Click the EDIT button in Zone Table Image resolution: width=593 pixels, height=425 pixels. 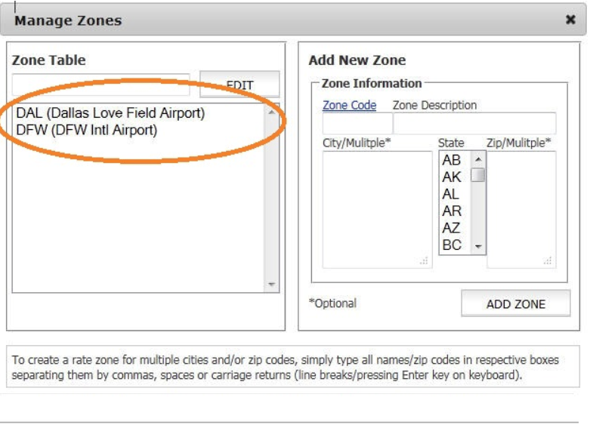tap(239, 85)
